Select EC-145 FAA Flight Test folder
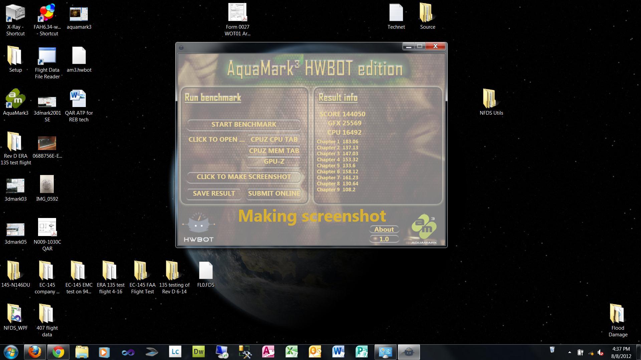Image resolution: width=641 pixels, height=360 pixels. point(142,278)
